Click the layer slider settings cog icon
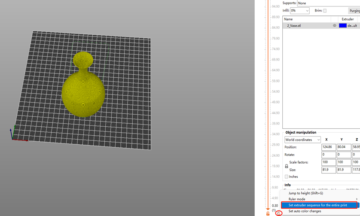This screenshot has height=216, width=360. click(278, 213)
